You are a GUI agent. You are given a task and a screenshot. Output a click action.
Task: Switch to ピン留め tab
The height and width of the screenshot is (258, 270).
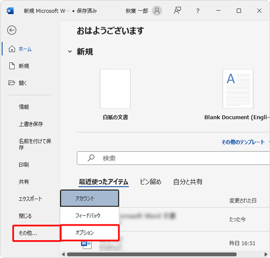[151, 182]
